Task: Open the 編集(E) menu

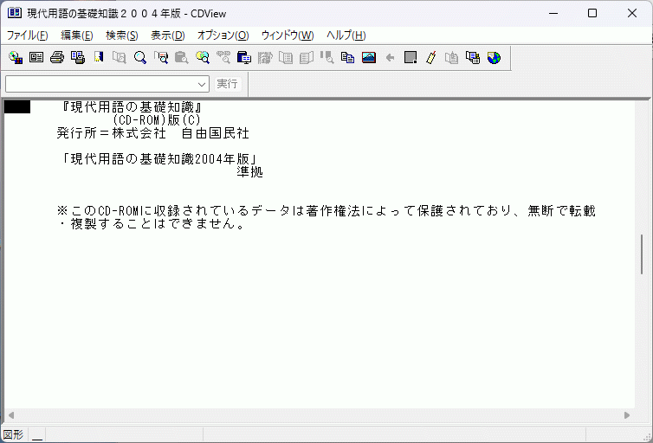Action: (77, 35)
